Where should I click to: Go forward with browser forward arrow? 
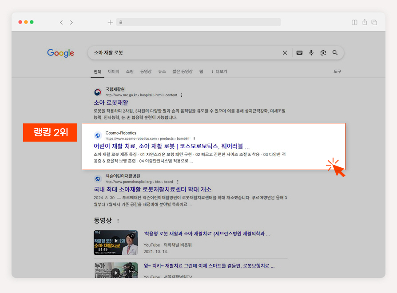(71, 22)
